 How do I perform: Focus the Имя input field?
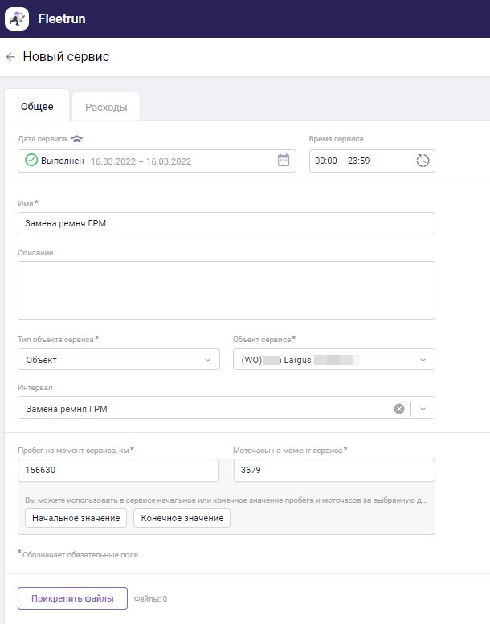coord(226,223)
